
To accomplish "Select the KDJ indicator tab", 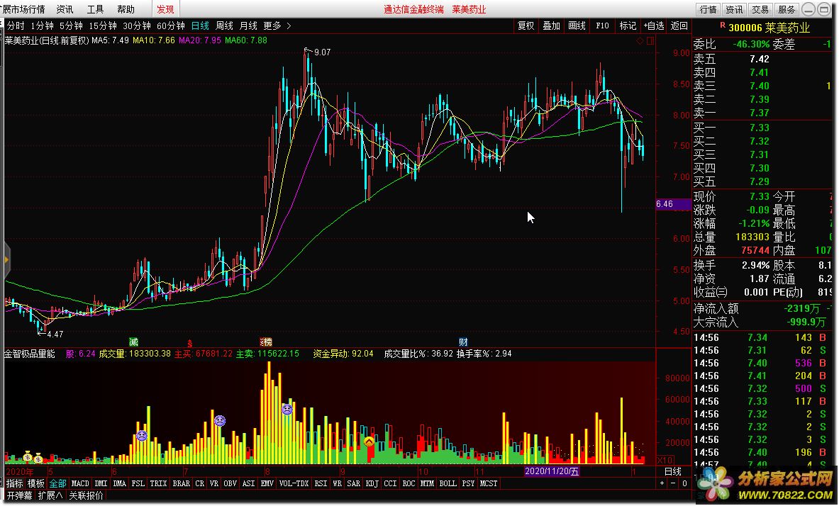I will pyautogui.click(x=372, y=483).
